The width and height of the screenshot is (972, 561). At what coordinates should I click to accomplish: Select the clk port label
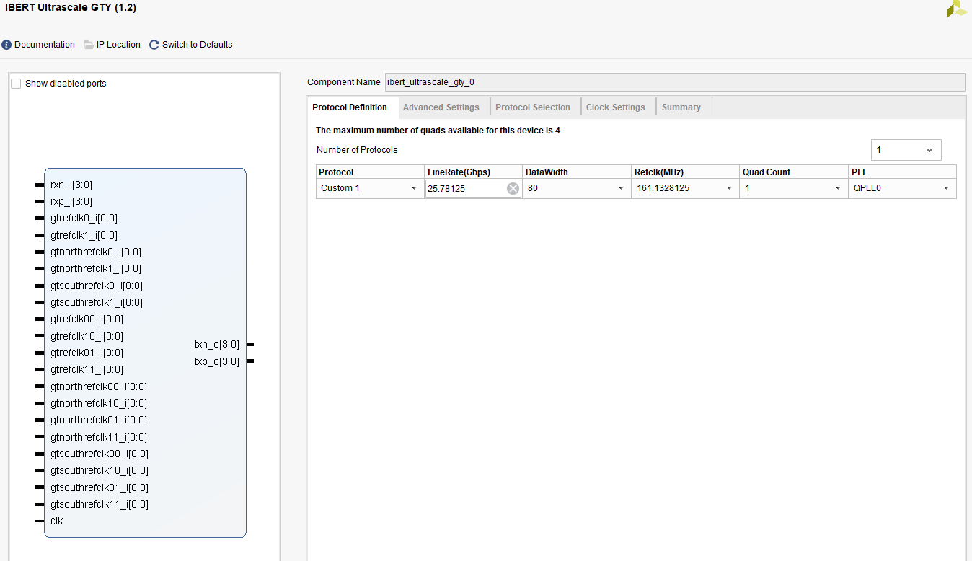(x=57, y=521)
